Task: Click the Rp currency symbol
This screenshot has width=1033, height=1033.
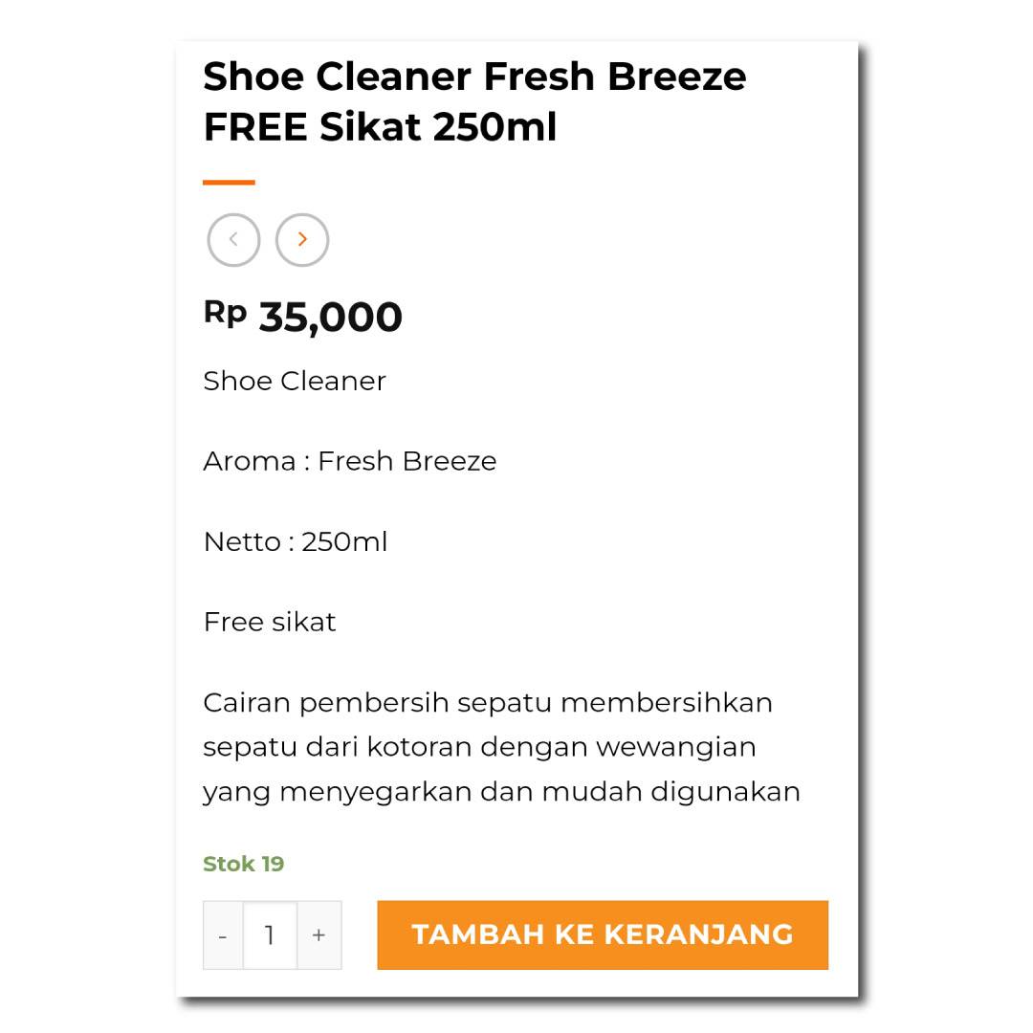Action: 225,312
